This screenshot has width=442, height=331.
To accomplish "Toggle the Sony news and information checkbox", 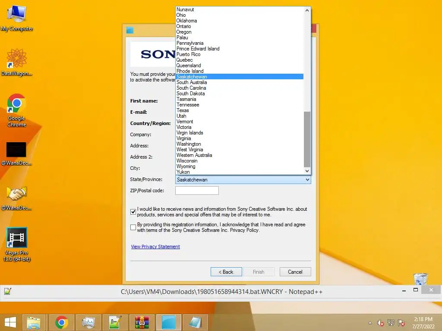I will tap(133, 212).
